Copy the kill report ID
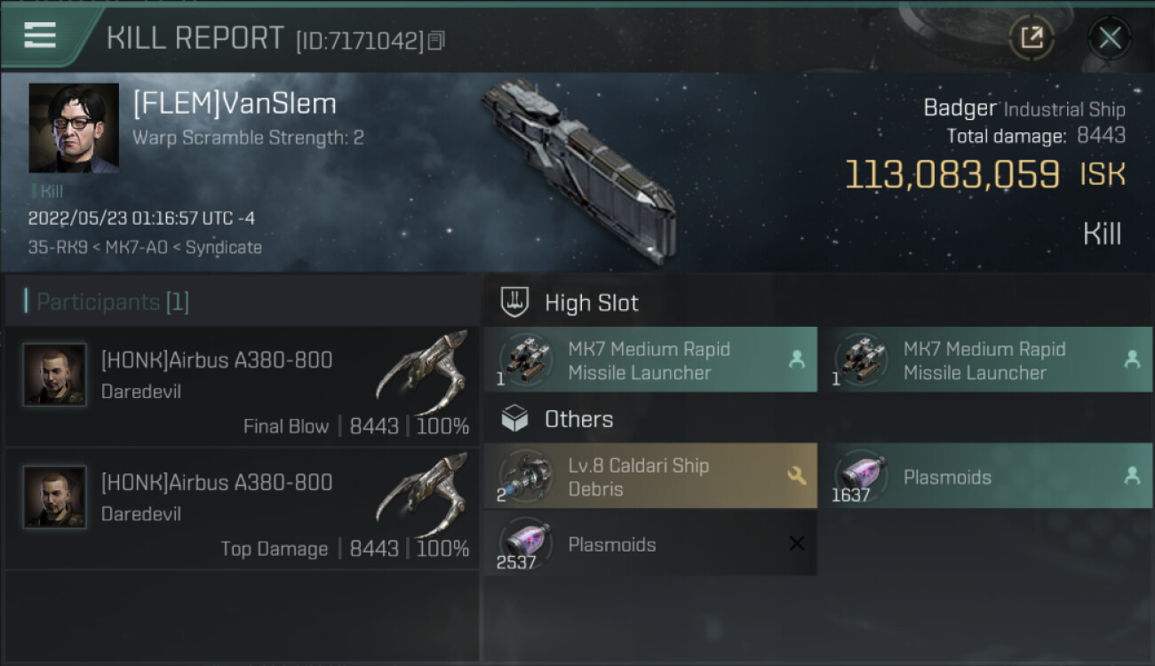The image size is (1155, 666). pyautogui.click(x=435, y=41)
